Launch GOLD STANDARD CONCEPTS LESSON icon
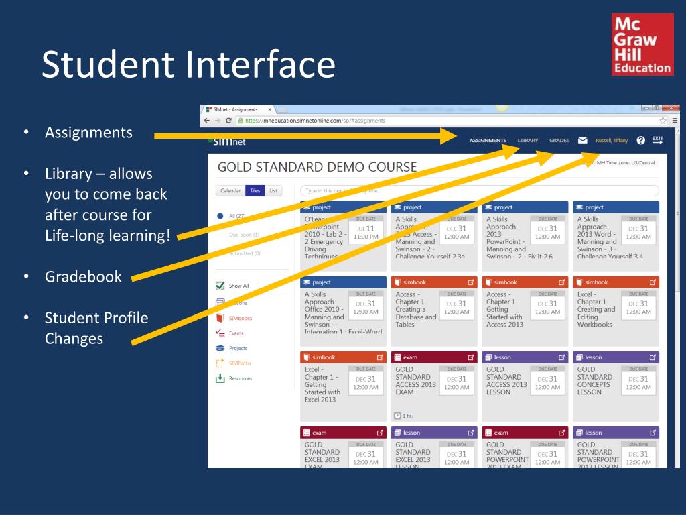The width and height of the screenshot is (686, 515). click(653, 357)
